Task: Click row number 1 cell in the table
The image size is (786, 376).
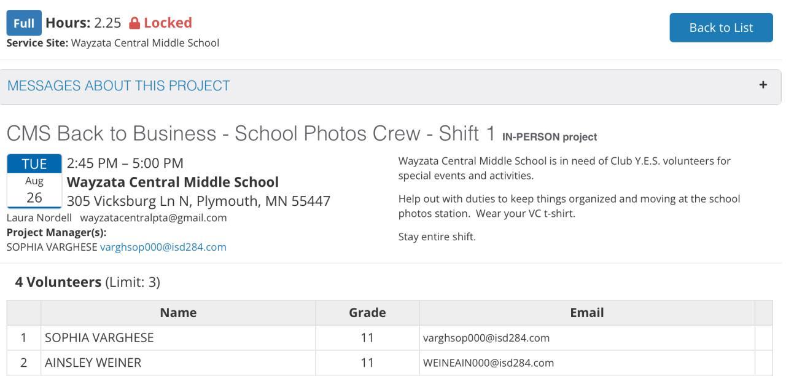Action: (24, 338)
